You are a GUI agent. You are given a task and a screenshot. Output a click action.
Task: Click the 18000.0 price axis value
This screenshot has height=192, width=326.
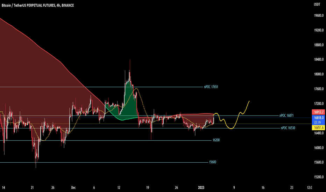[319, 74]
